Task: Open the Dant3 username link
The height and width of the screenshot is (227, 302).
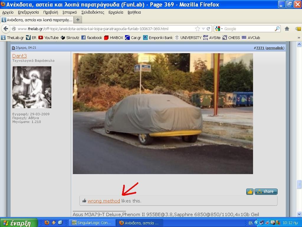Action: [19, 56]
